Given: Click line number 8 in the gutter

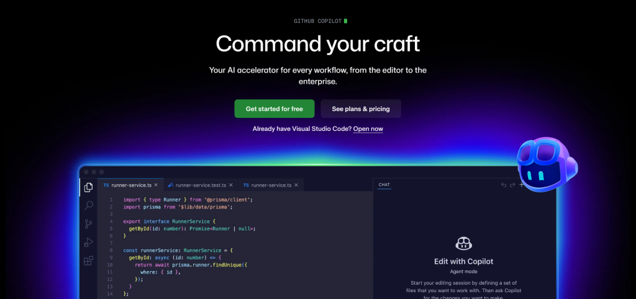Looking at the screenshot, I should point(111,251).
